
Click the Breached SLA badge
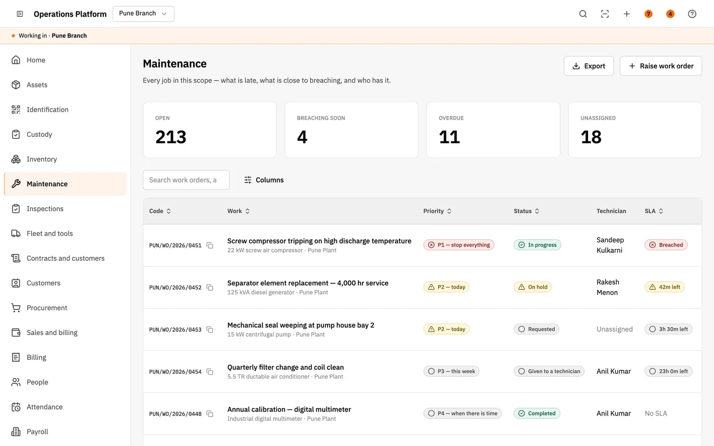pyautogui.click(x=666, y=245)
